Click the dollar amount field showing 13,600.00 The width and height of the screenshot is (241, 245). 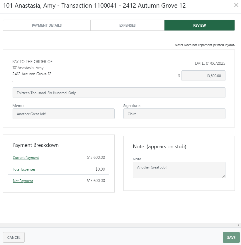coord(203,76)
